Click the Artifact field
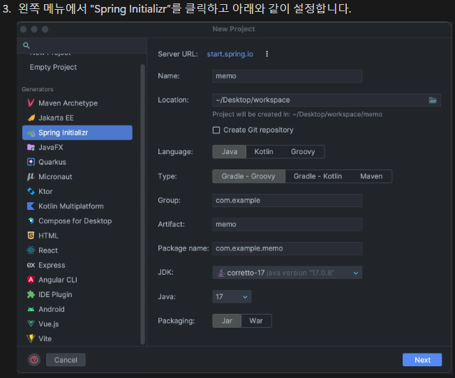Screen dimensions: 455x378 287,225
